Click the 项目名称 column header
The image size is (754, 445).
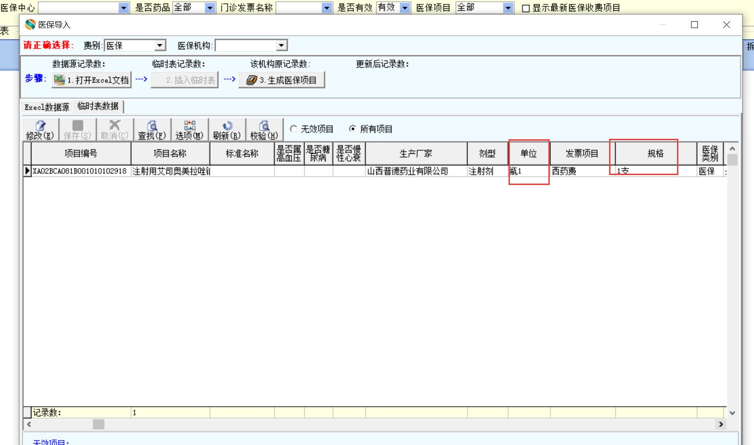pos(170,154)
